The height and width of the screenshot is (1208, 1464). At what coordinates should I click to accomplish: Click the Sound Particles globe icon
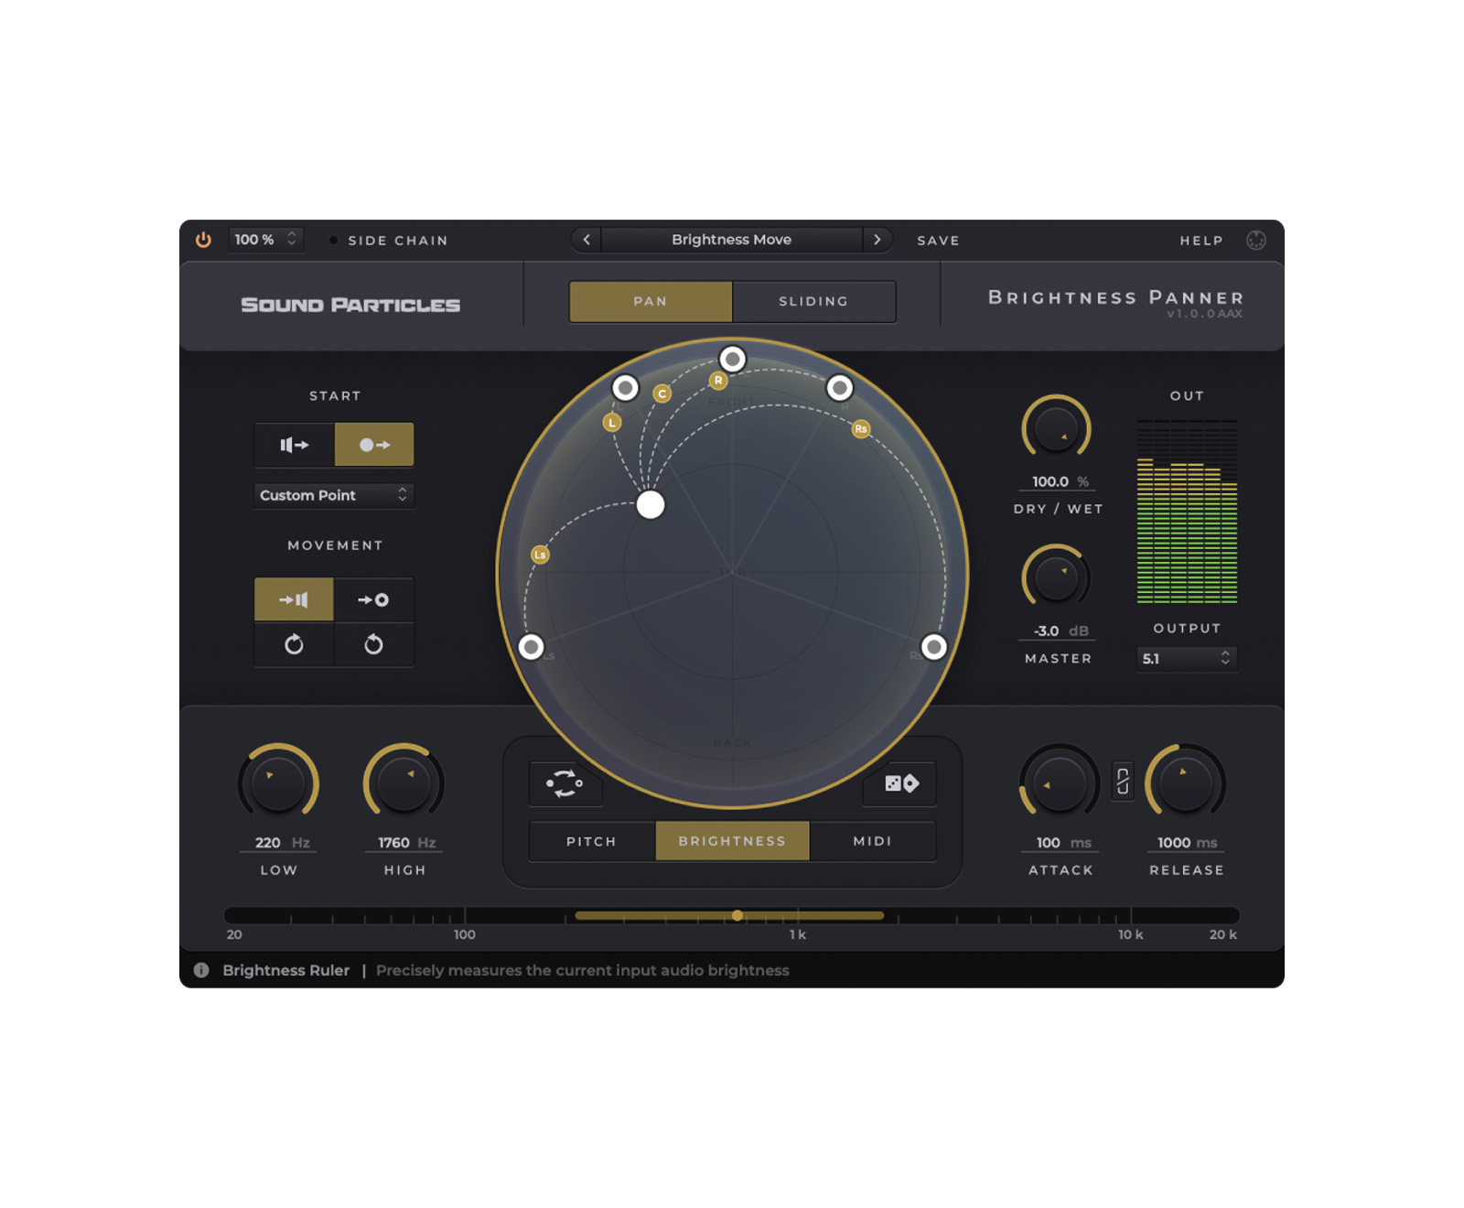click(x=1255, y=240)
